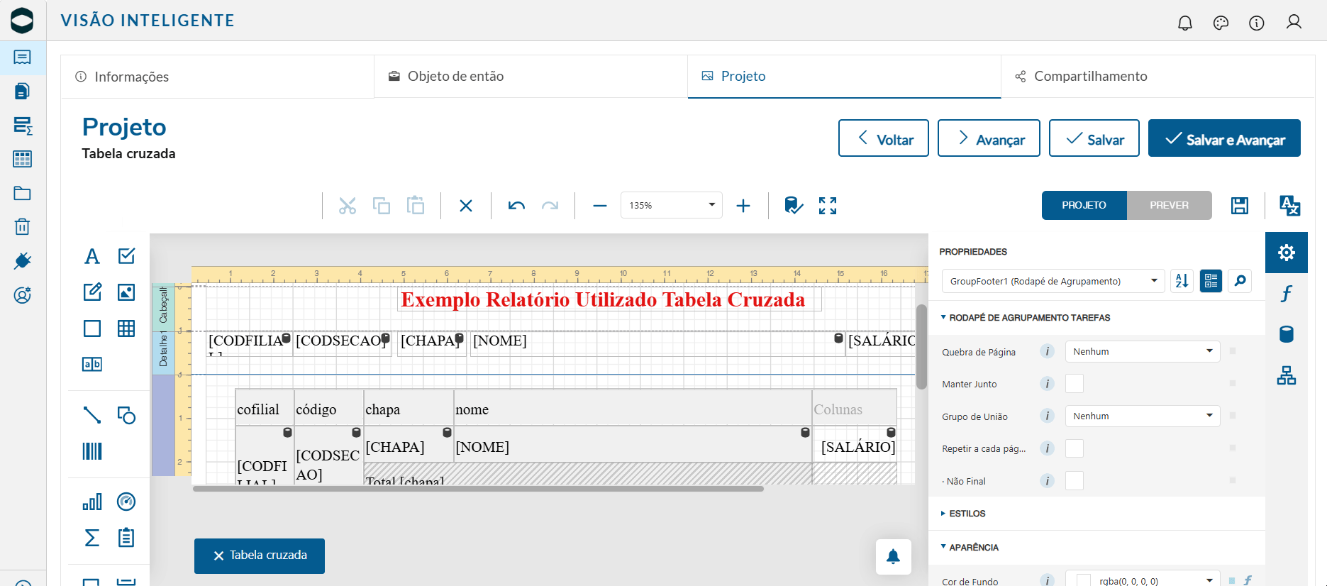
Task: Select the Rich Text tool in toolbox
Action: (92, 292)
